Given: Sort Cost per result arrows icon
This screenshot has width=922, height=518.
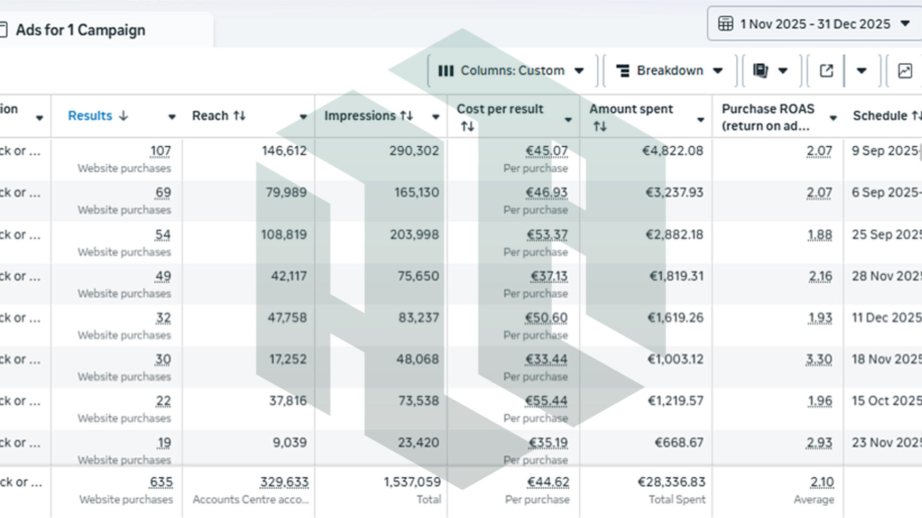Looking at the screenshot, I should tap(468, 126).
